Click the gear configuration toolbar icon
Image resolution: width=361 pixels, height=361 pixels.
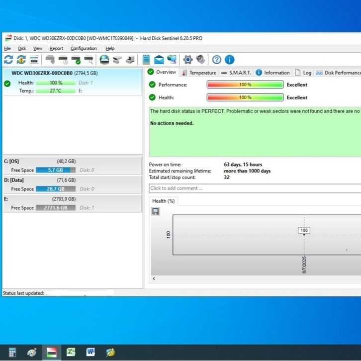pyautogui.click(x=187, y=60)
